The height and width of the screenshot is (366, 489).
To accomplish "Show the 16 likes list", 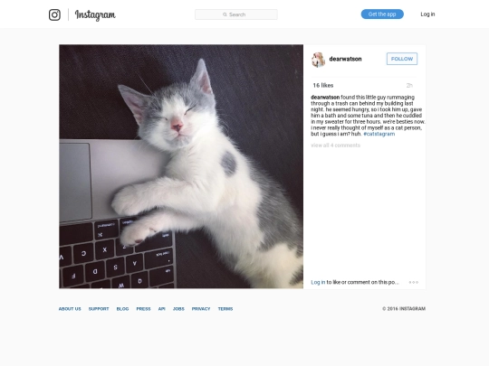I will pyautogui.click(x=323, y=85).
